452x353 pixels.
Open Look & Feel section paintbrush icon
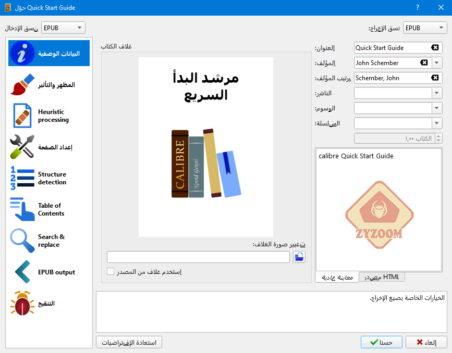click(22, 85)
